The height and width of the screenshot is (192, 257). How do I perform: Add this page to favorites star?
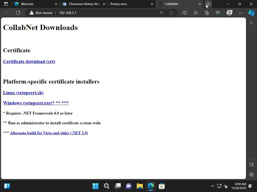(171, 13)
